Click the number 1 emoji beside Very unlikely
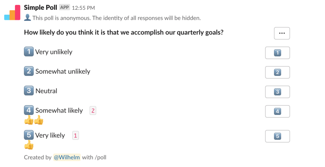The image size is (325, 167). [29, 52]
